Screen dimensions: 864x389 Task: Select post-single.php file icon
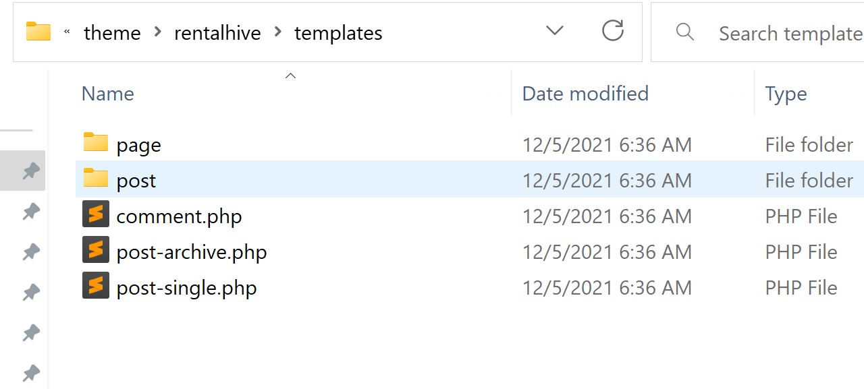(96, 287)
